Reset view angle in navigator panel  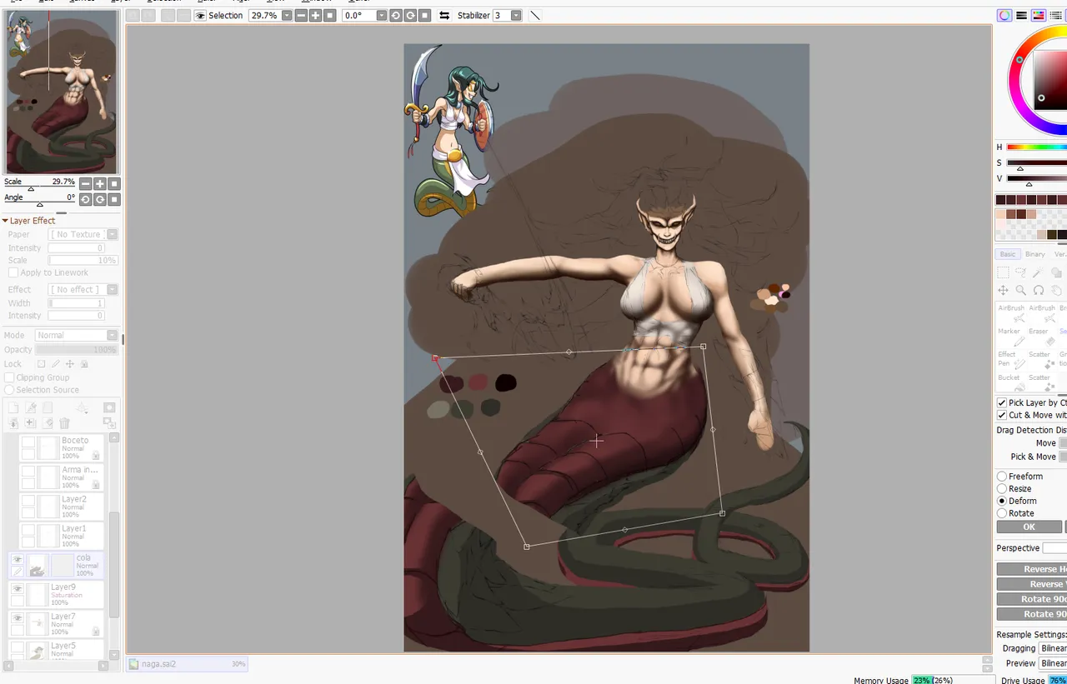tap(114, 200)
